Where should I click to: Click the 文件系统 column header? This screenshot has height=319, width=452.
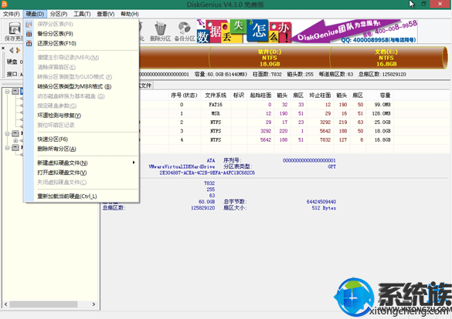click(x=216, y=95)
